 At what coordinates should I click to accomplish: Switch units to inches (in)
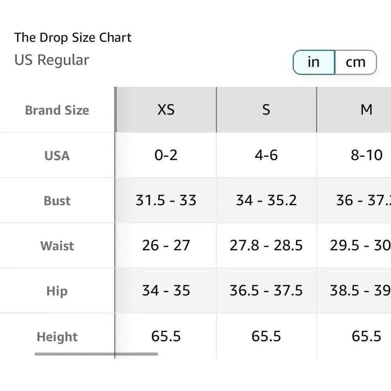point(314,62)
